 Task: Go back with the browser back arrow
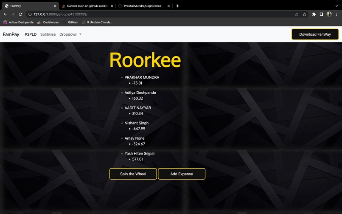click(x=5, y=14)
